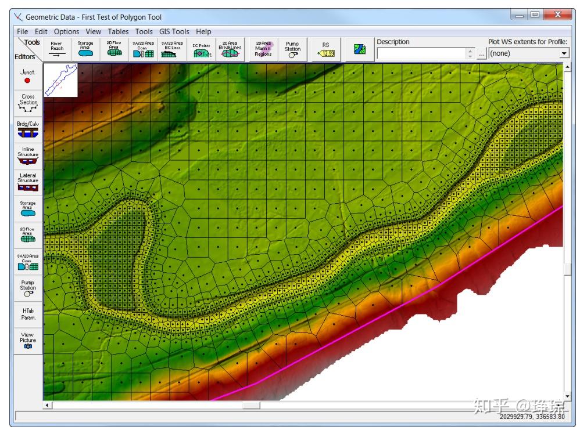The width and height of the screenshot is (580, 430).
Task: Choose the 2D Area Break Lines tool
Action: coord(230,49)
